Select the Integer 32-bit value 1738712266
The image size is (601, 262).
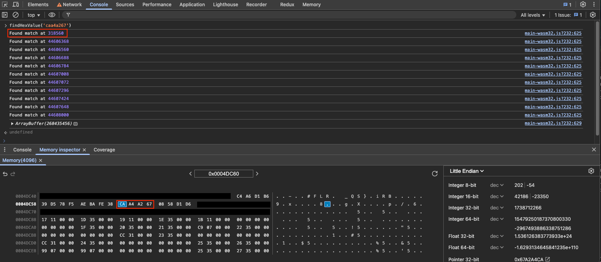pos(528,208)
